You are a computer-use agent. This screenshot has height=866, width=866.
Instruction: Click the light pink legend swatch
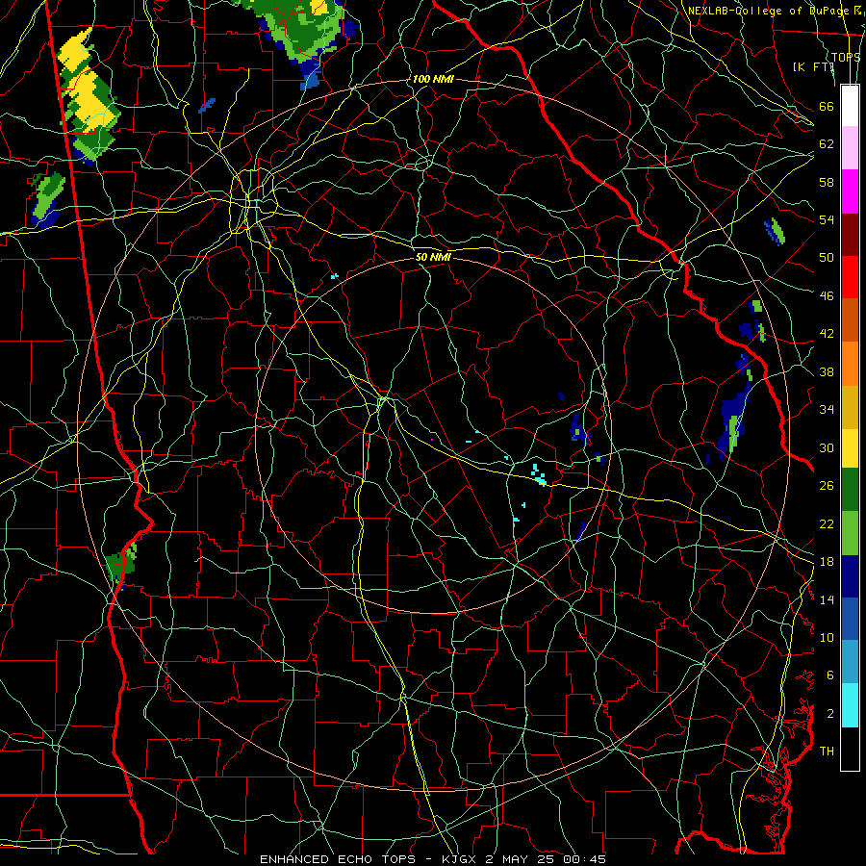pyautogui.click(x=850, y=147)
